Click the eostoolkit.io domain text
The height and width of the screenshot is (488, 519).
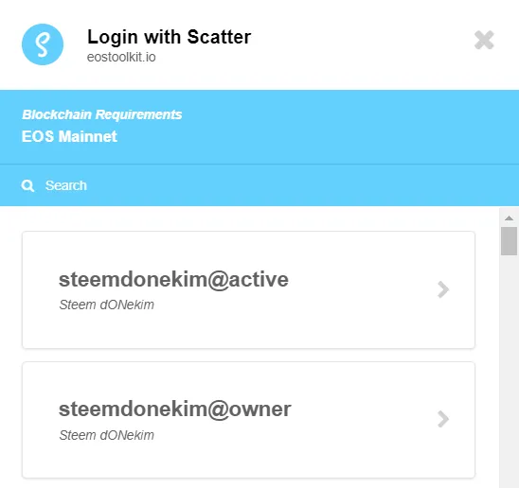pos(121,57)
